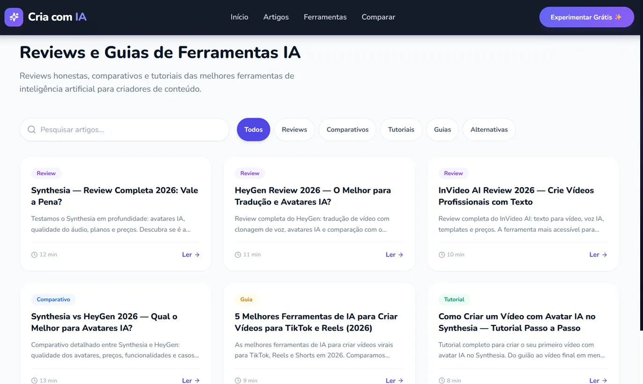Click the Testamos o Synthesia description text
This screenshot has width=643, height=384.
click(111, 224)
